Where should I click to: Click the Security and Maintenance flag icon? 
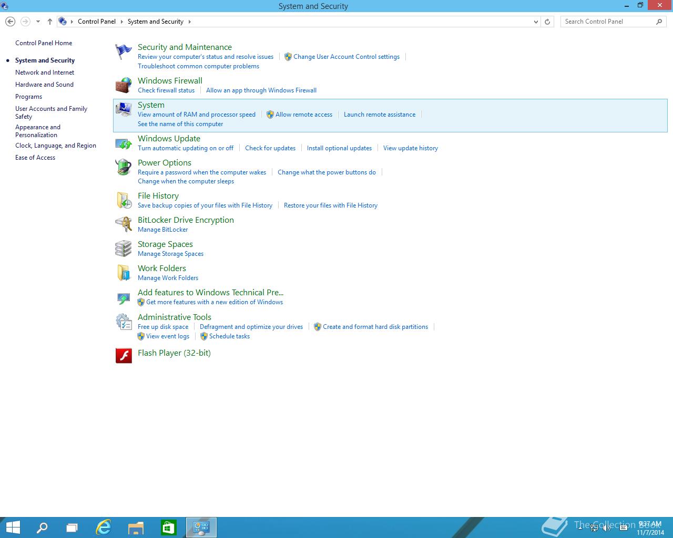(124, 51)
